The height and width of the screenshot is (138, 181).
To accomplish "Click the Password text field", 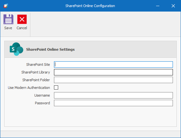I will 113,103.
